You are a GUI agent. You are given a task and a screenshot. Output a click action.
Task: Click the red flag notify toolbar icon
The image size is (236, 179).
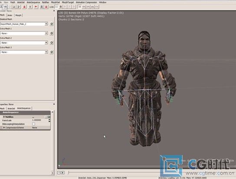(x=36, y=7)
